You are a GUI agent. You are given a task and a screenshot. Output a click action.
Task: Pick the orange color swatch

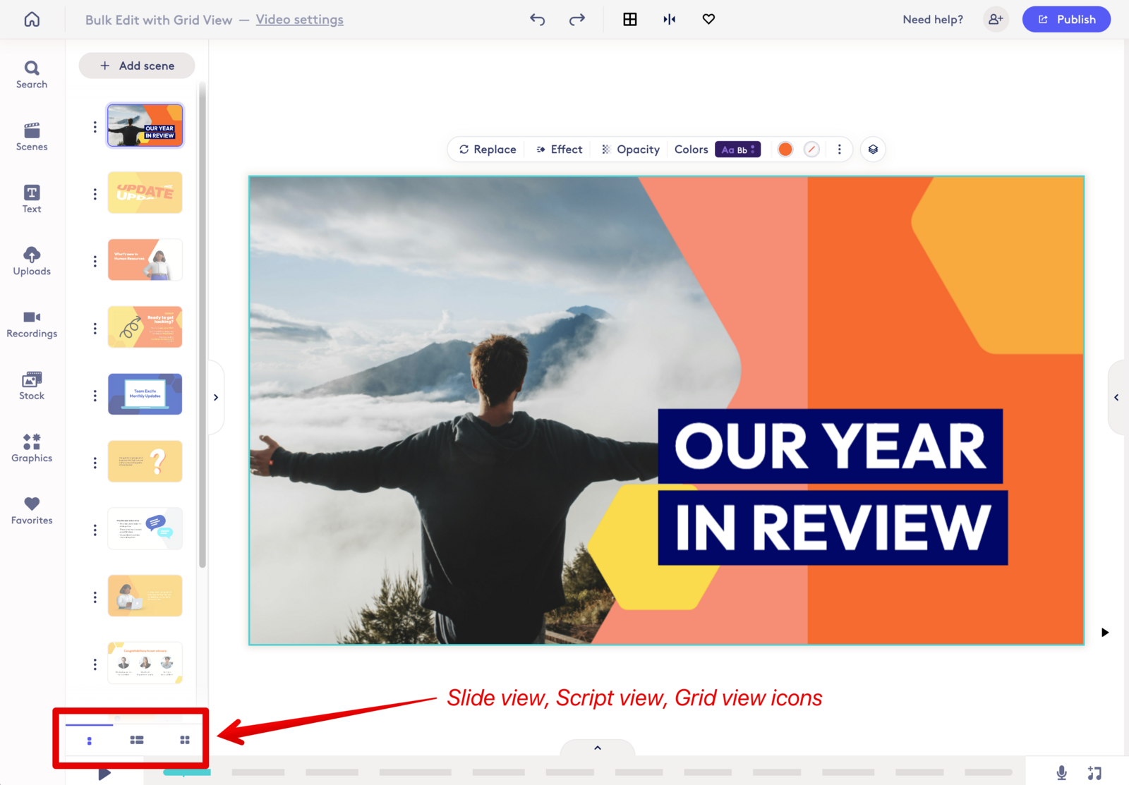coord(785,150)
